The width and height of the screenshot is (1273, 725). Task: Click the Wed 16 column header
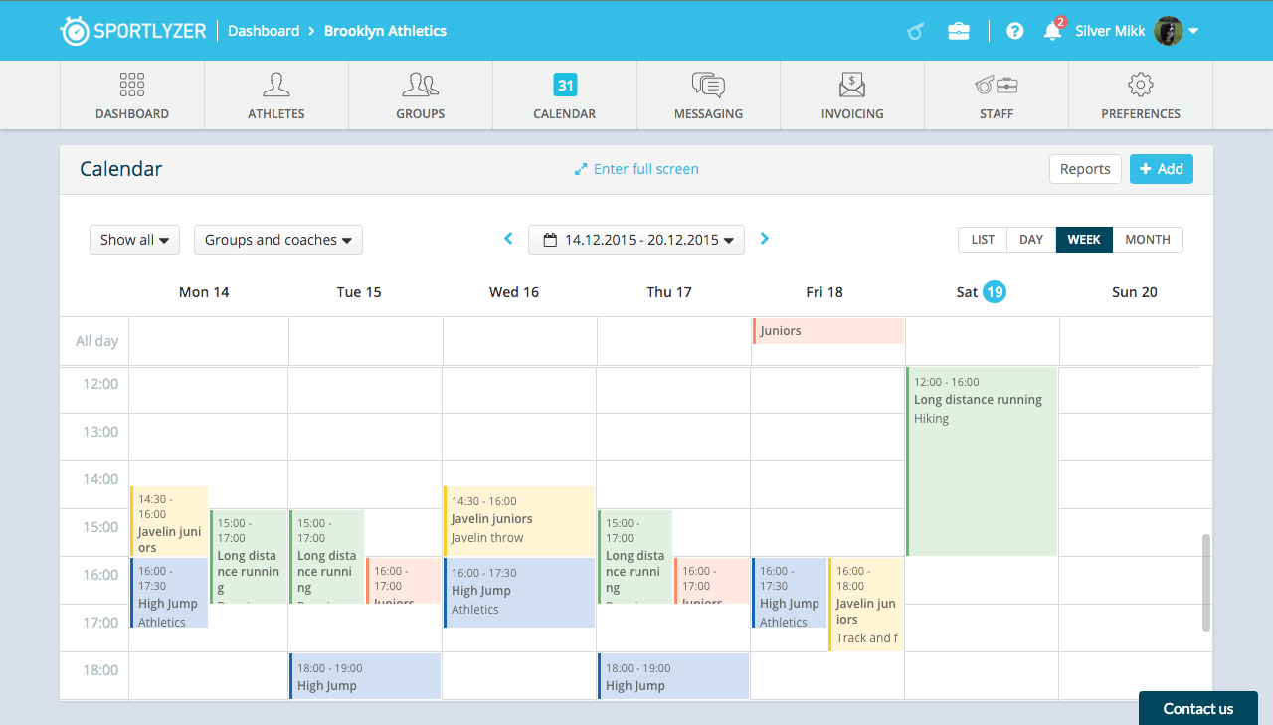(514, 292)
